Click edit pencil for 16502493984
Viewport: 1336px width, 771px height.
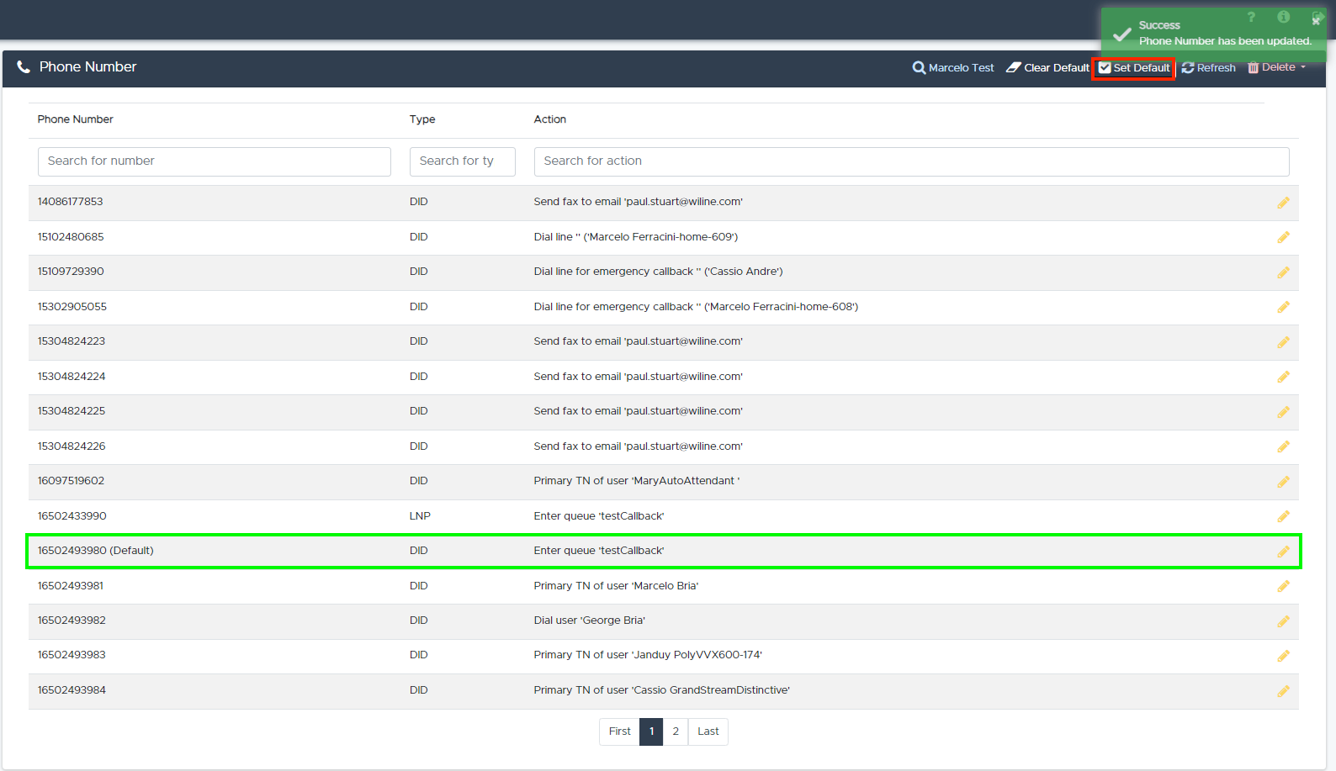(1283, 691)
